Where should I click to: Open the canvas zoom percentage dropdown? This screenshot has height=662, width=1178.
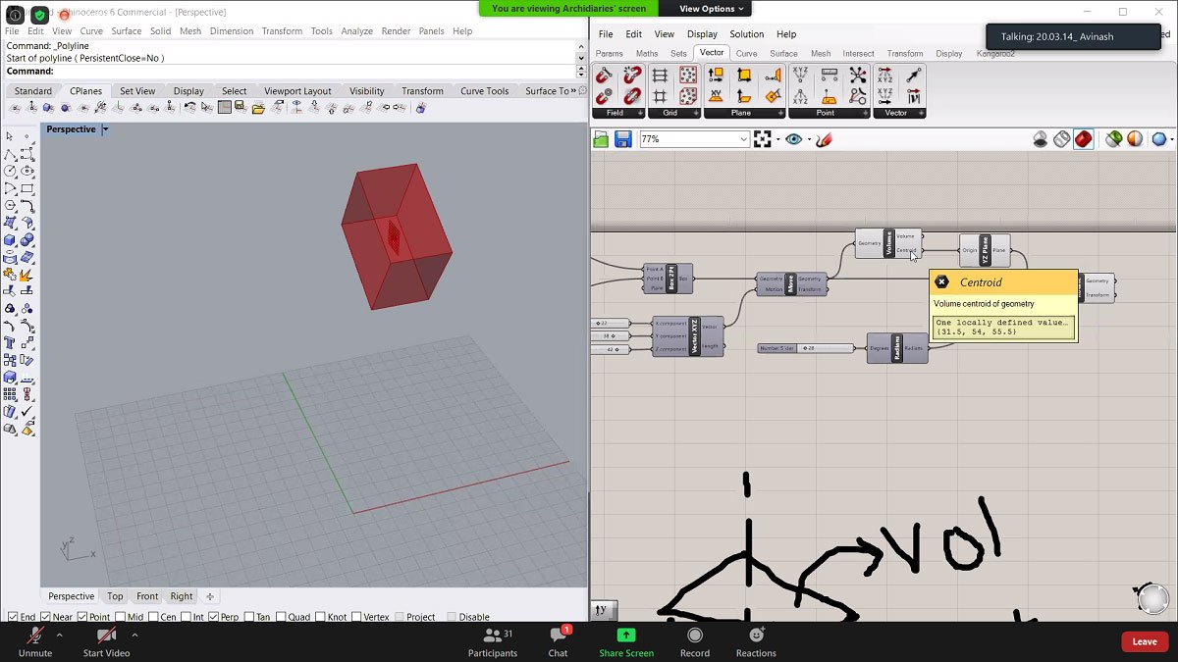tap(743, 139)
